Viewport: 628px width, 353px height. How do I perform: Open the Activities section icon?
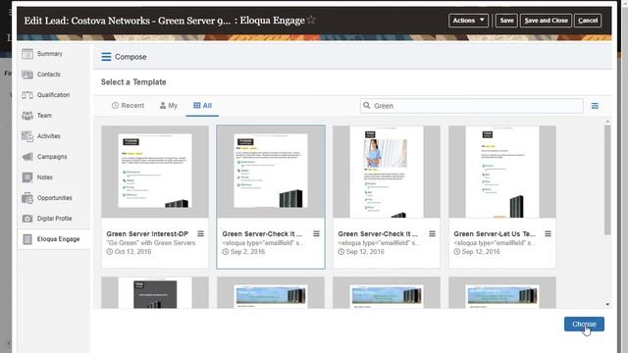27,136
